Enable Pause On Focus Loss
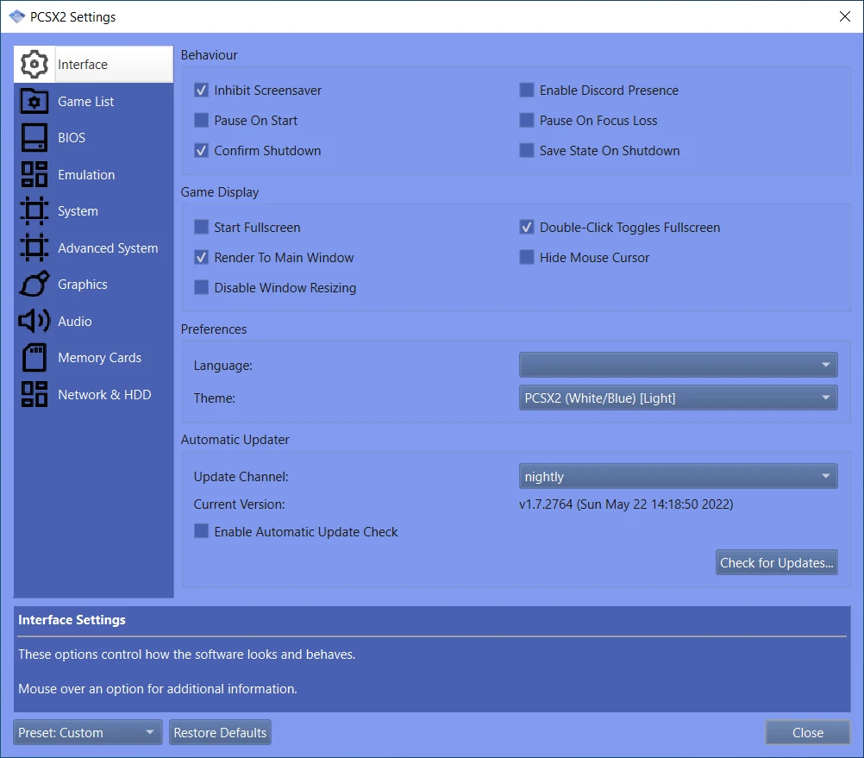 coord(527,121)
